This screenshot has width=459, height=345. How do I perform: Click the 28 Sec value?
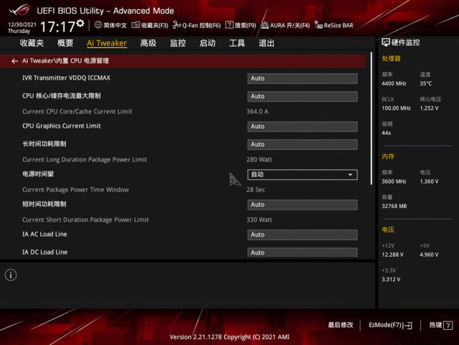coord(256,190)
